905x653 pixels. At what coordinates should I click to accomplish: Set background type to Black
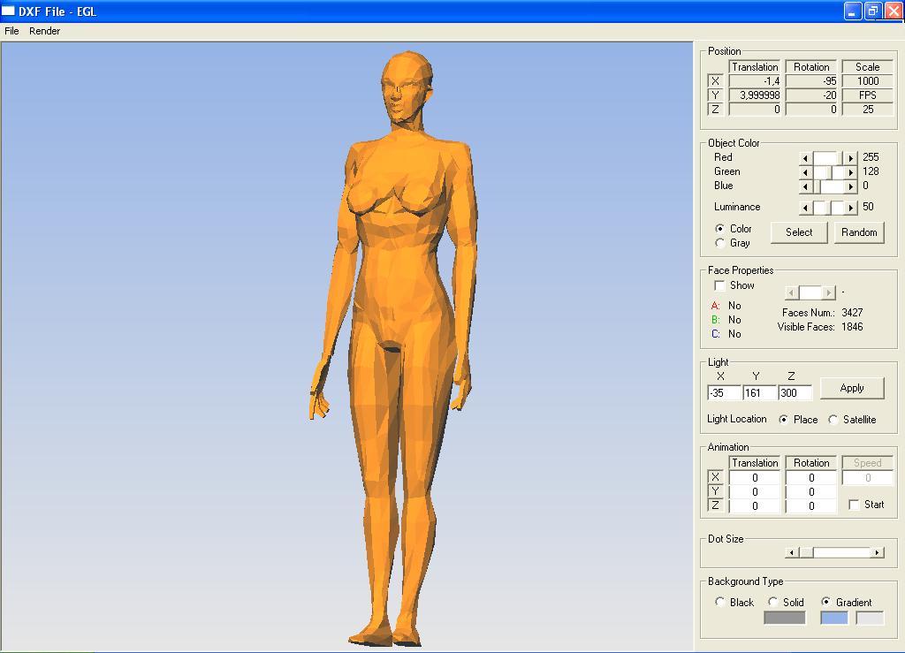719,602
